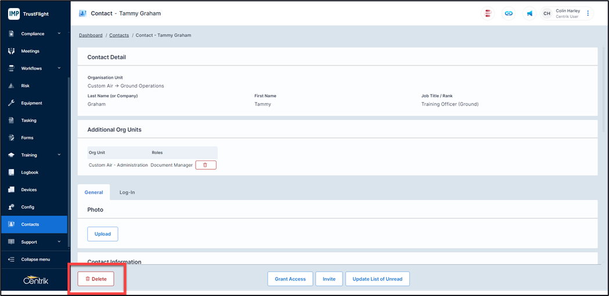The height and width of the screenshot is (296, 609).
Task: Switch to the Log-In tab
Action: 127,192
